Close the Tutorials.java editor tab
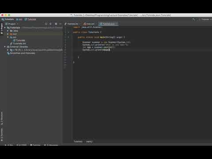The image size is (212, 159). [117, 24]
